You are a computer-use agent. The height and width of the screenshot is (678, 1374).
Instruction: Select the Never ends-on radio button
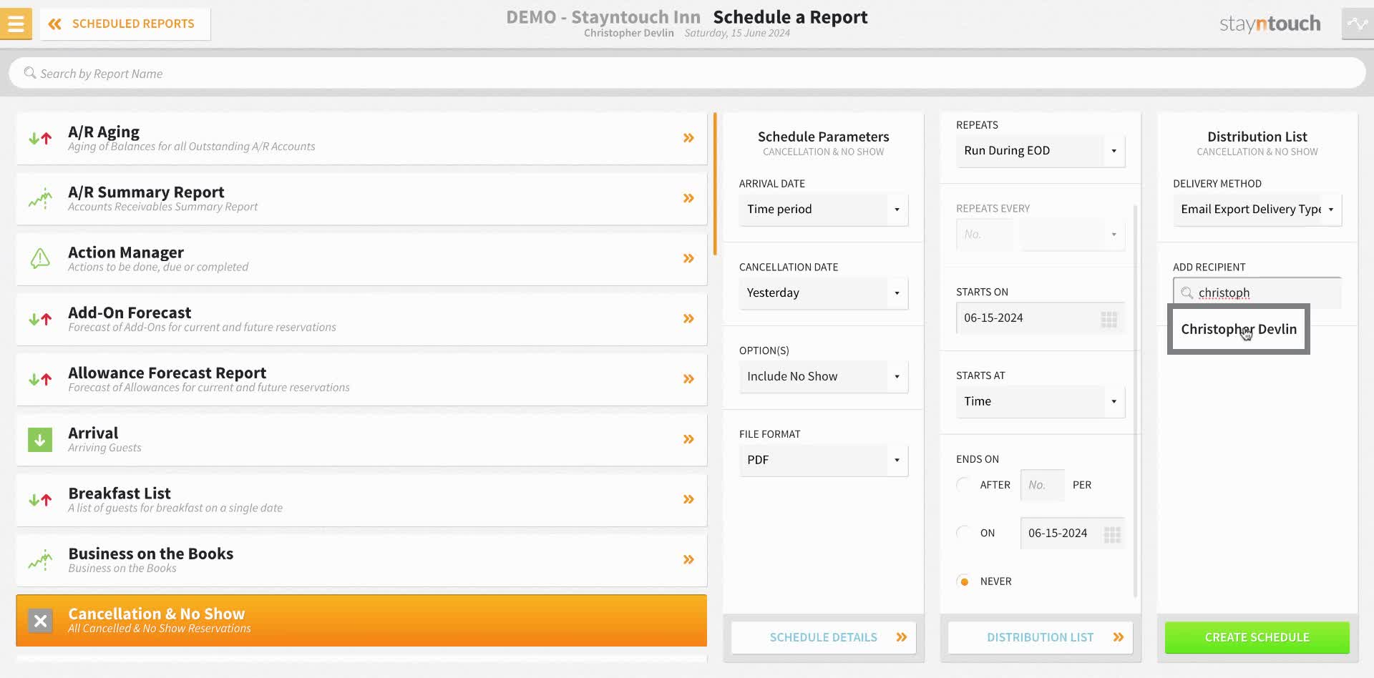click(x=964, y=581)
